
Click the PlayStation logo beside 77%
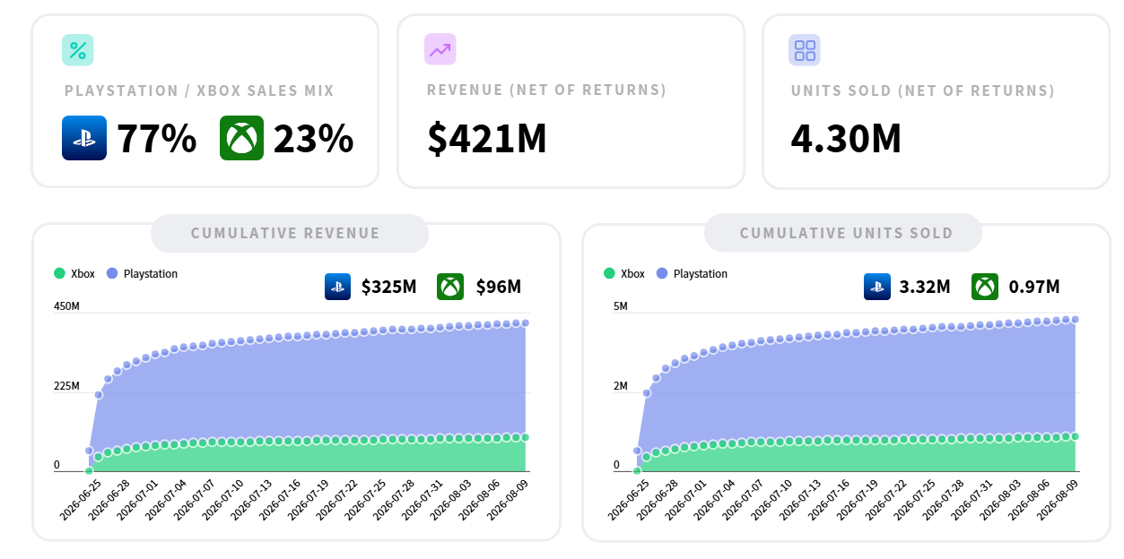(x=84, y=138)
